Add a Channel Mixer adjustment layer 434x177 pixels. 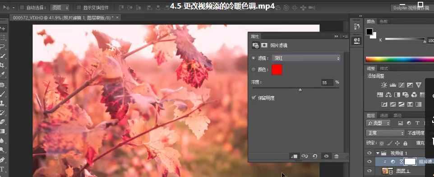414,95
